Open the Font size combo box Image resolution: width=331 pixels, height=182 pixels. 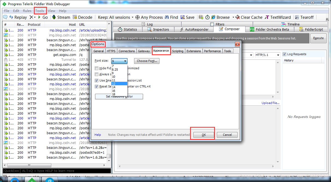click(x=119, y=61)
